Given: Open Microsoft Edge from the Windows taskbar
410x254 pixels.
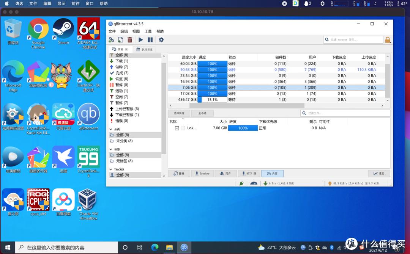Looking at the screenshot, I should pyautogui.click(x=155, y=248).
